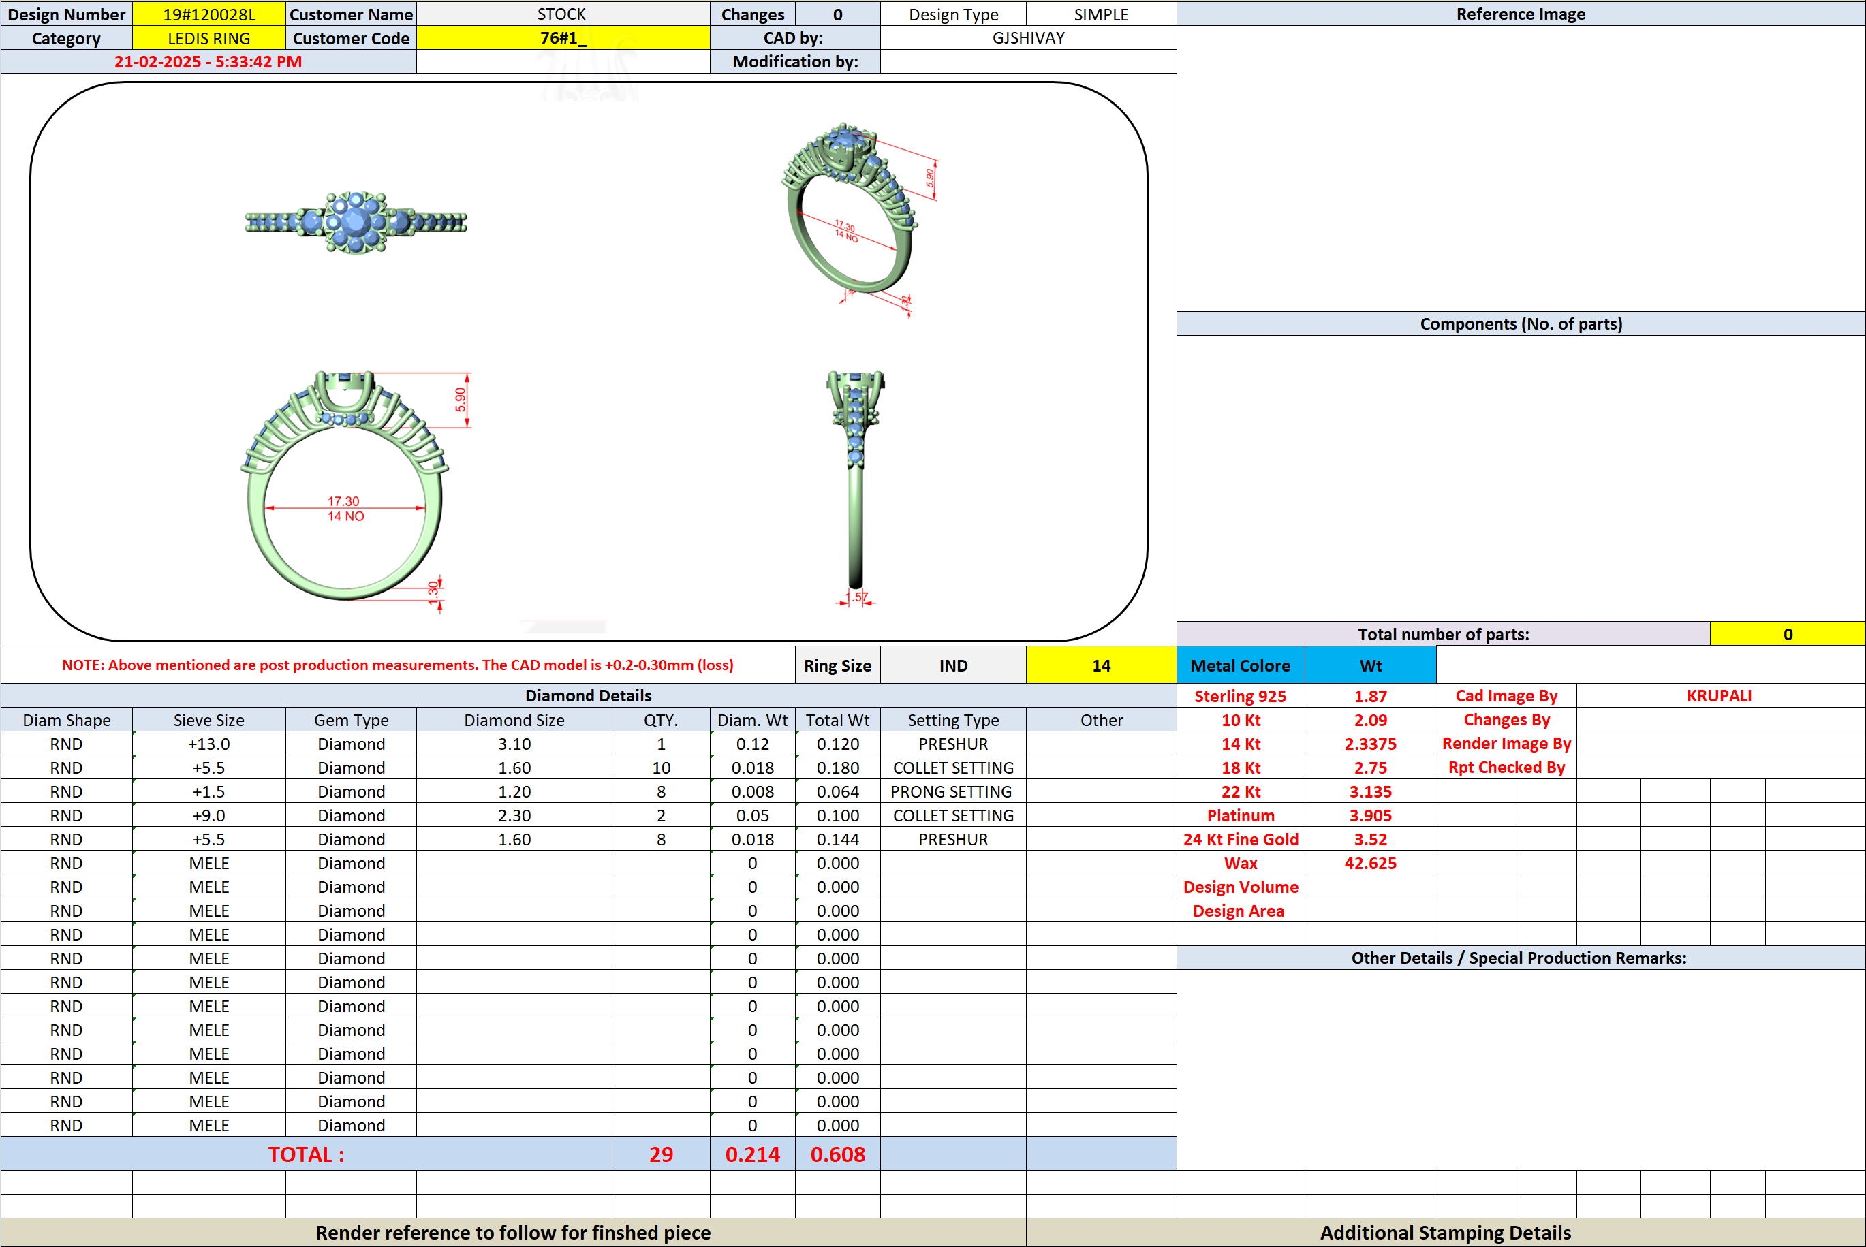Select the KRUPALI Cad Image By cell

(x=1720, y=695)
